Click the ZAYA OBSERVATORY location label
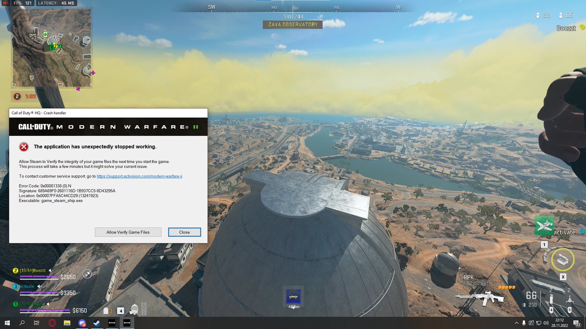This screenshot has width=586, height=329. [293, 24]
